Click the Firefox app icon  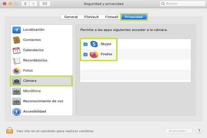point(94,54)
